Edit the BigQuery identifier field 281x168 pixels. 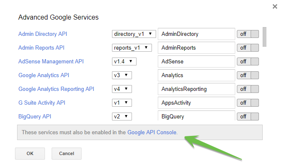pos(196,115)
